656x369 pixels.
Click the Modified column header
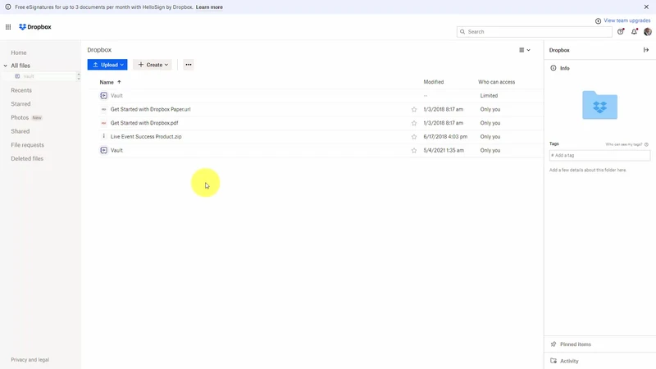(434, 82)
